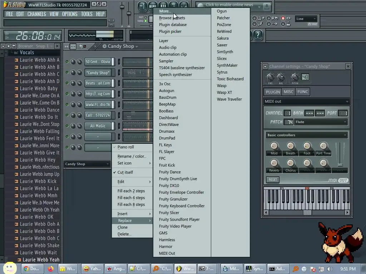
Task: Open the FILE menu
Action: pos(10,14)
